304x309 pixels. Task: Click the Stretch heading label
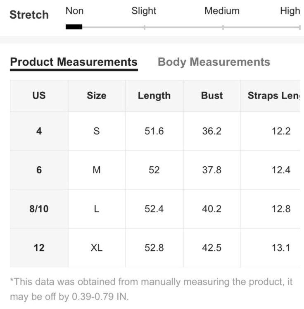pos(29,15)
